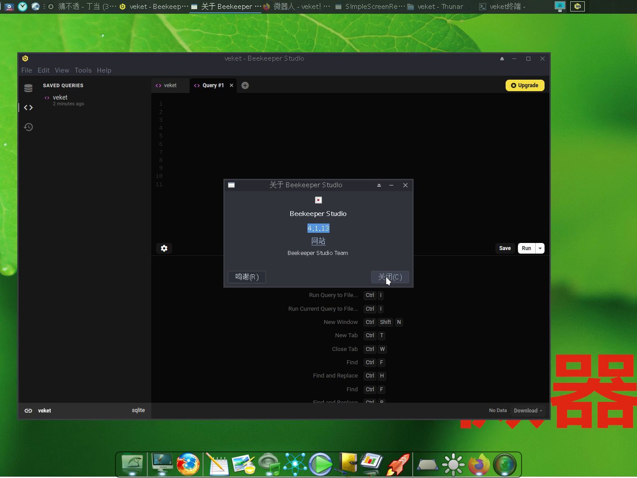Screen dimensions: 637x478
Task: Click the New Window shortcut hint
Action: click(341, 322)
